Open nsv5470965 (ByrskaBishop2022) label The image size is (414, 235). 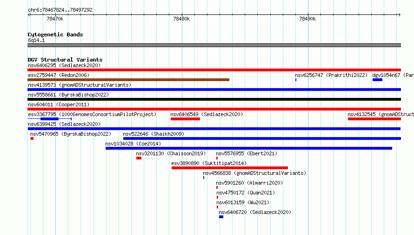coord(71,134)
